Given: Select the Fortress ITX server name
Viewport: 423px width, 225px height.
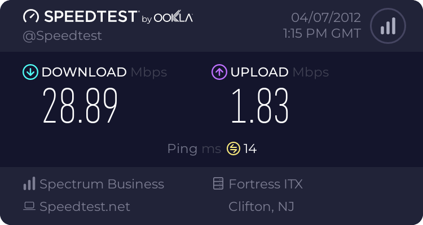Looking at the screenshot, I should pyautogui.click(x=266, y=184).
